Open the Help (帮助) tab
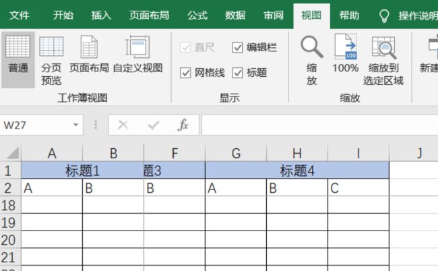The height and width of the screenshot is (271, 438). 349,16
